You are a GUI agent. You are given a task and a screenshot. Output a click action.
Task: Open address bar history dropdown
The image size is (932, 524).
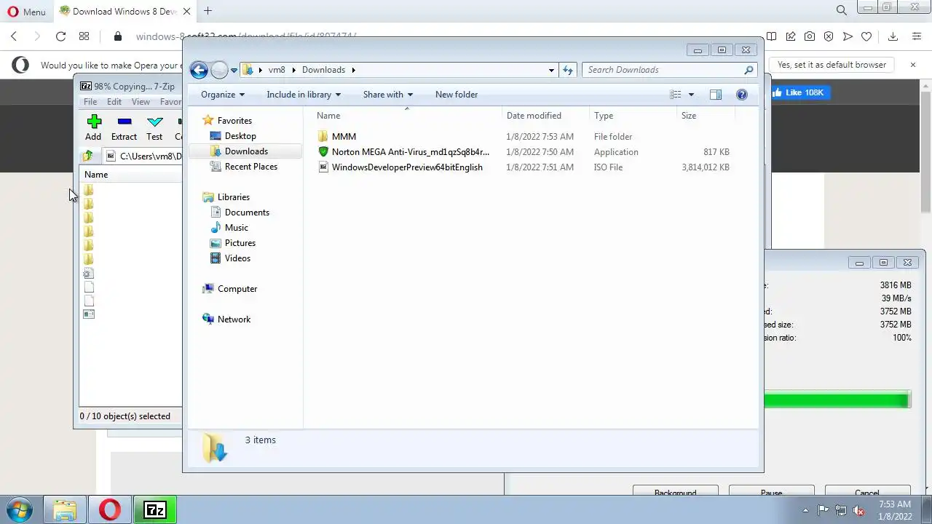point(551,70)
